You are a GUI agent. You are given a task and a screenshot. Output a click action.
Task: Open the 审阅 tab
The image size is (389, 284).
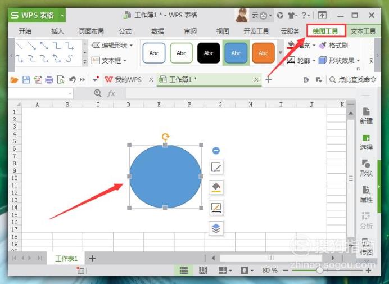coord(190,31)
